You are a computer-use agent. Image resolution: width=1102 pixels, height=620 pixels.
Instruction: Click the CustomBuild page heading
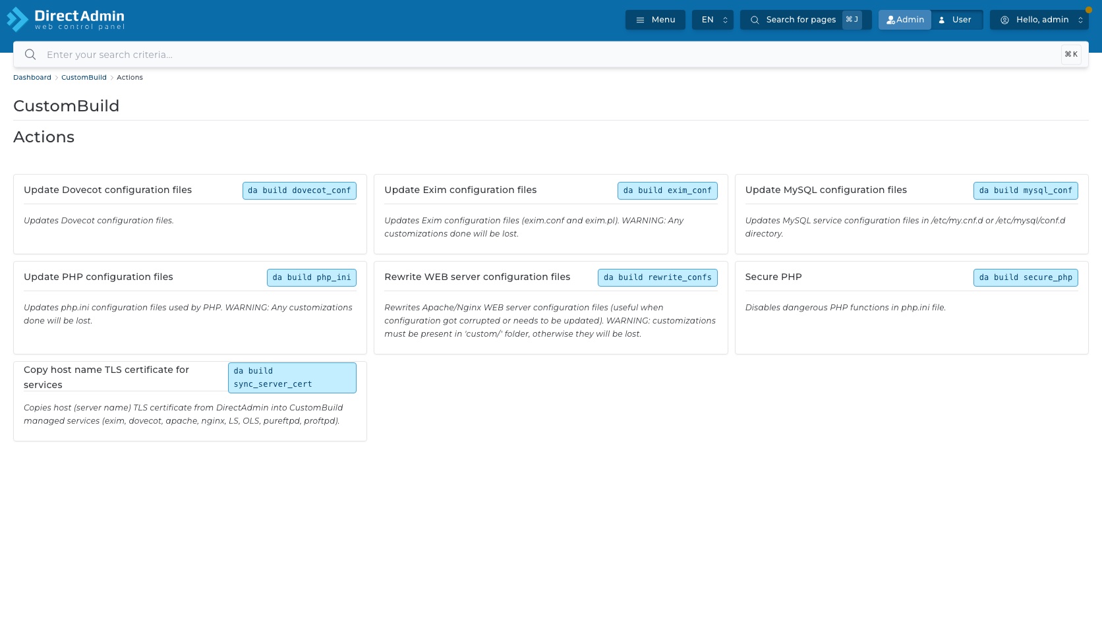[x=66, y=106]
